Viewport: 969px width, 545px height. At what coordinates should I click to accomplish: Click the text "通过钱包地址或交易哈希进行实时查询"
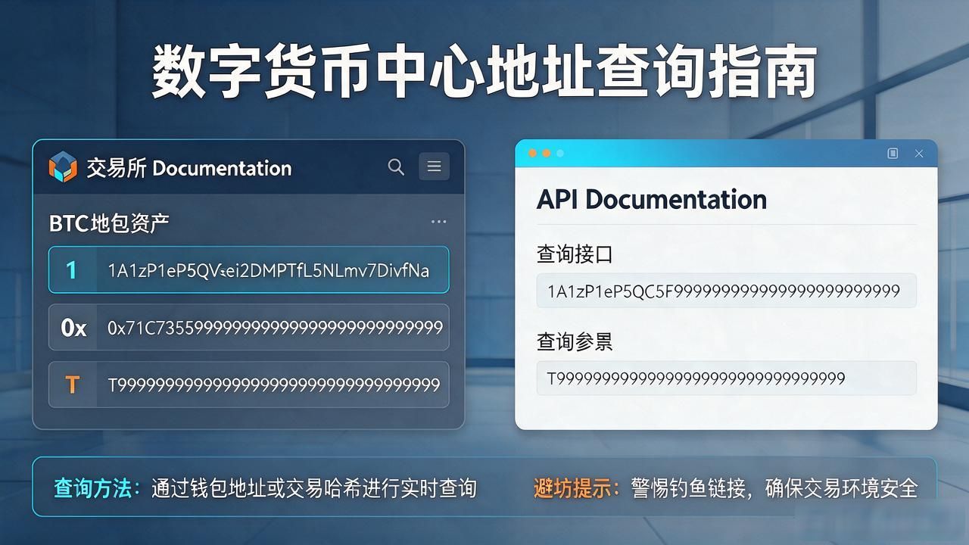pyautogui.click(x=313, y=488)
